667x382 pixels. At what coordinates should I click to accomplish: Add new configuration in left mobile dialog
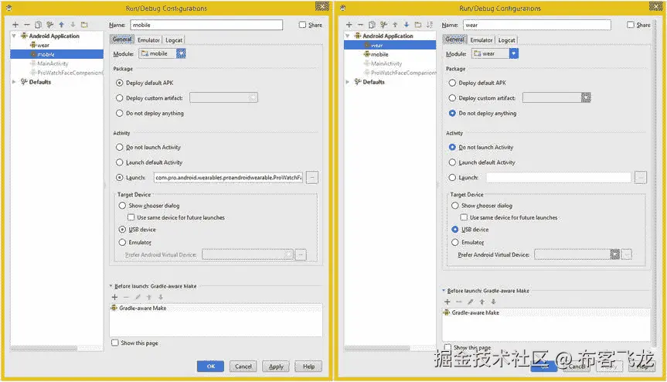(15, 25)
